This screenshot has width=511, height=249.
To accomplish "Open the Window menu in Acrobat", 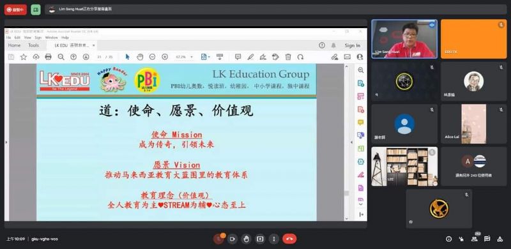I will tap(52, 38).
